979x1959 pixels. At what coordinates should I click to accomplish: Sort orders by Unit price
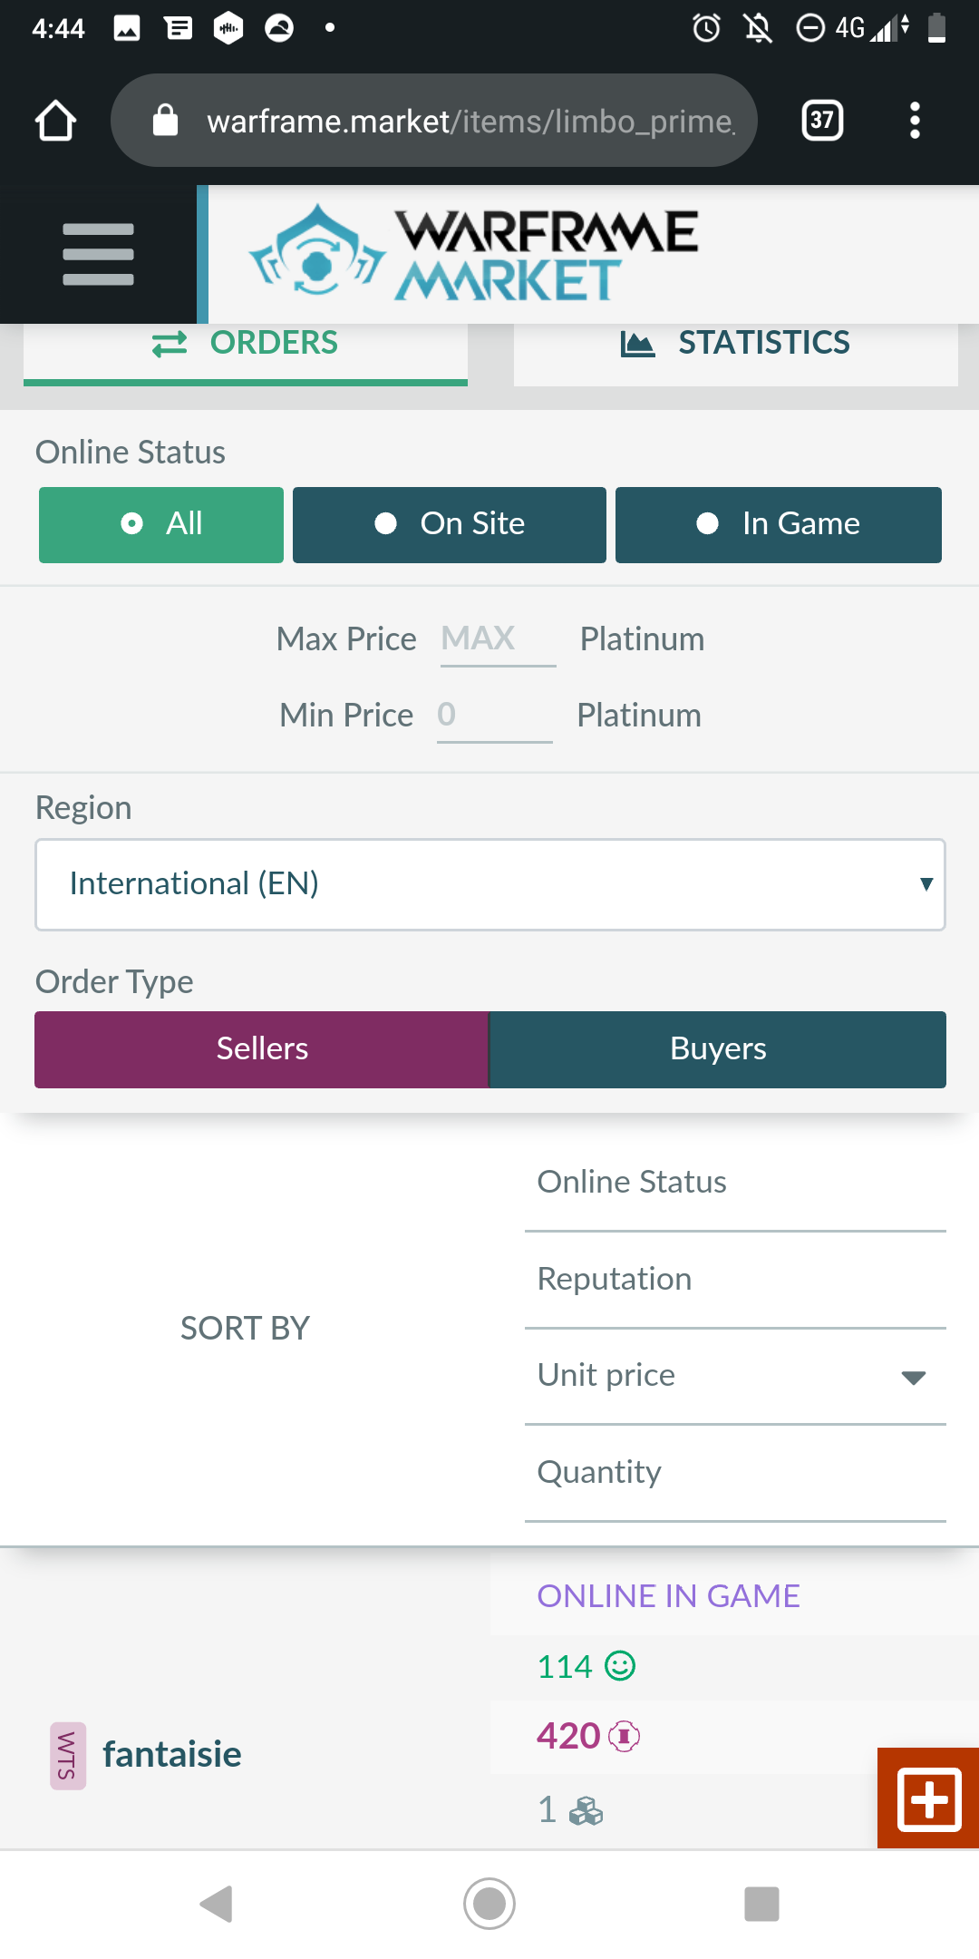coord(735,1376)
